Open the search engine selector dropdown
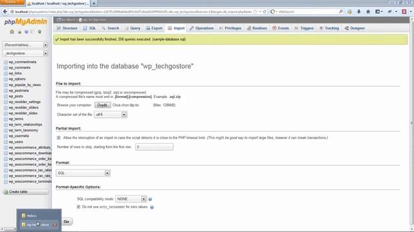The height and width of the screenshot is (232, 414). [274, 12]
